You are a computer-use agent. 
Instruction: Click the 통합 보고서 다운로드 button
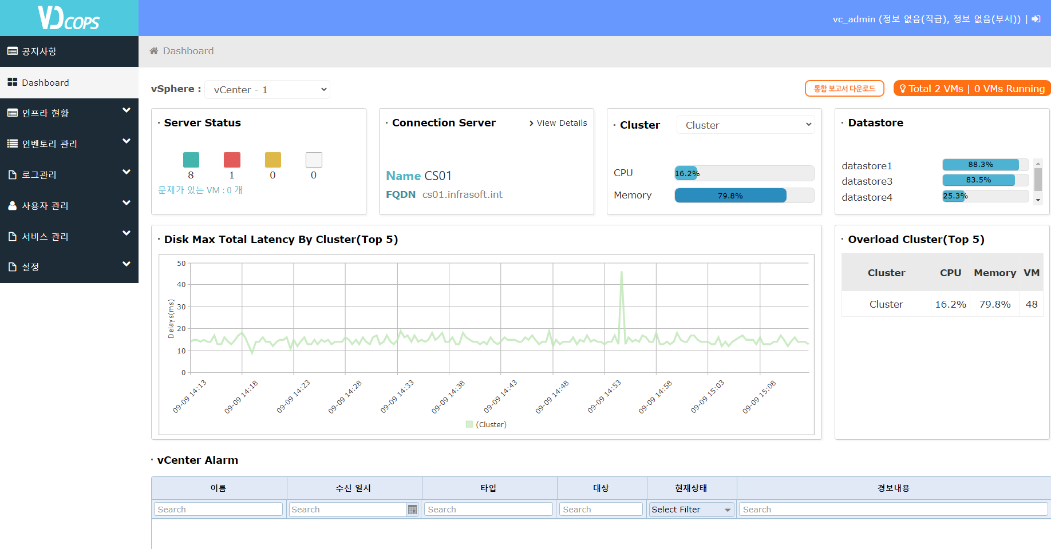tap(844, 89)
